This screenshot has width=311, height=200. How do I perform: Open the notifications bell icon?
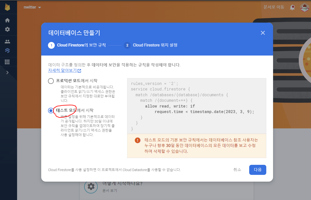click(x=292, y=7)
